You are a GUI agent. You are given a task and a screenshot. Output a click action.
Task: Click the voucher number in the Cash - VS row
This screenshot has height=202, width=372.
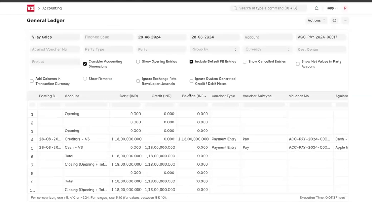click(x=309, y=147)
